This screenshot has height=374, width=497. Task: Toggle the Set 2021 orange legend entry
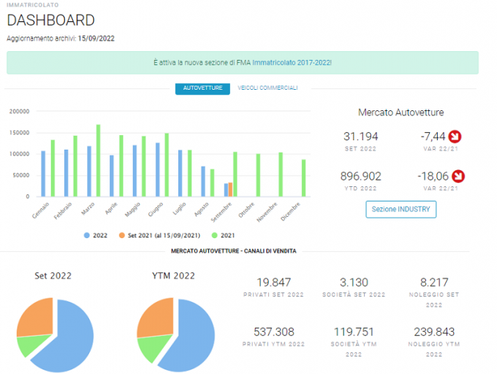coord(159,235)
